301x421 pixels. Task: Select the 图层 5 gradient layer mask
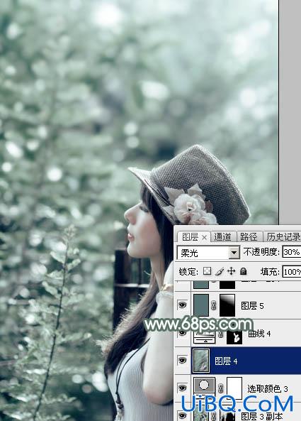[x=227, y=305]
